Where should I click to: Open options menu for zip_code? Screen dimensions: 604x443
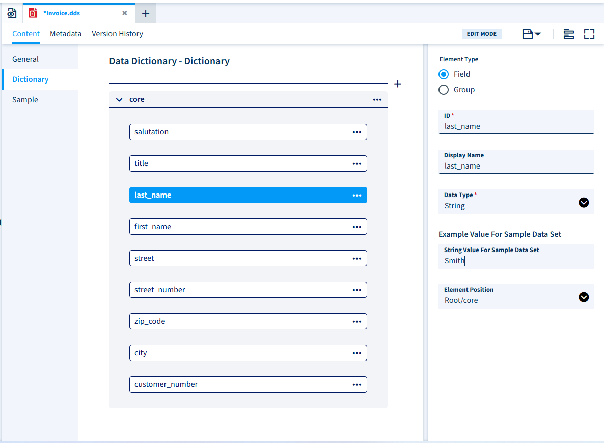[356, 322]
